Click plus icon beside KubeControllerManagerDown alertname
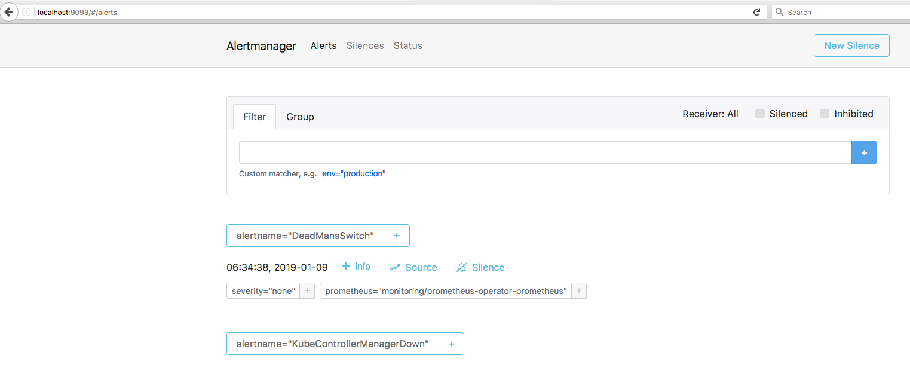This screenshot has height=367, width=910. (x=451, y=344)
